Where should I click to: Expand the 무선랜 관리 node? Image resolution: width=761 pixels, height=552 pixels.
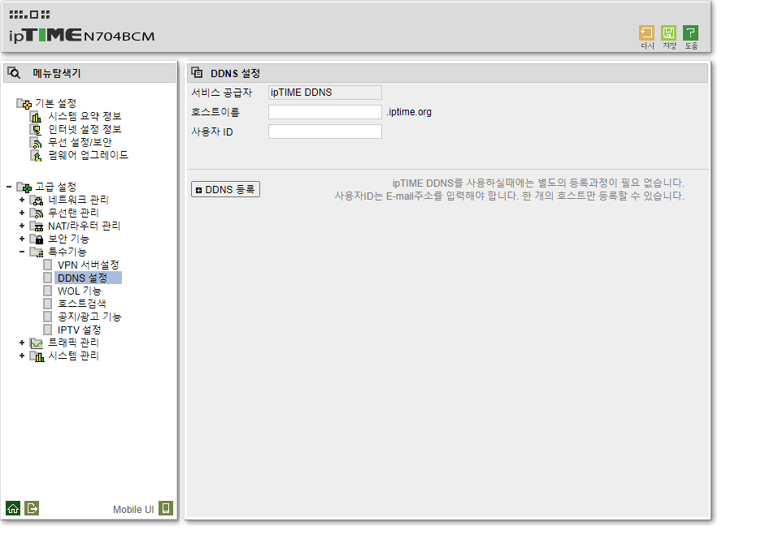pyautogui.click(x=22, y=213)
